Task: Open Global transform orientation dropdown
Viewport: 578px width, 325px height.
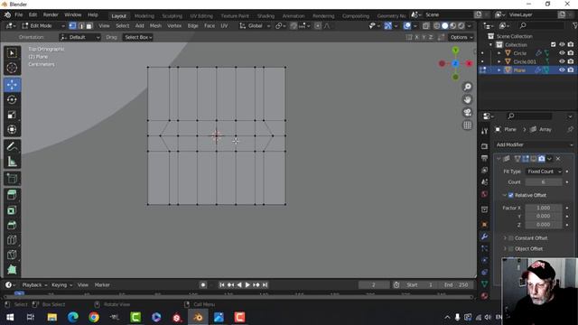Action: [x=255, y=26]
